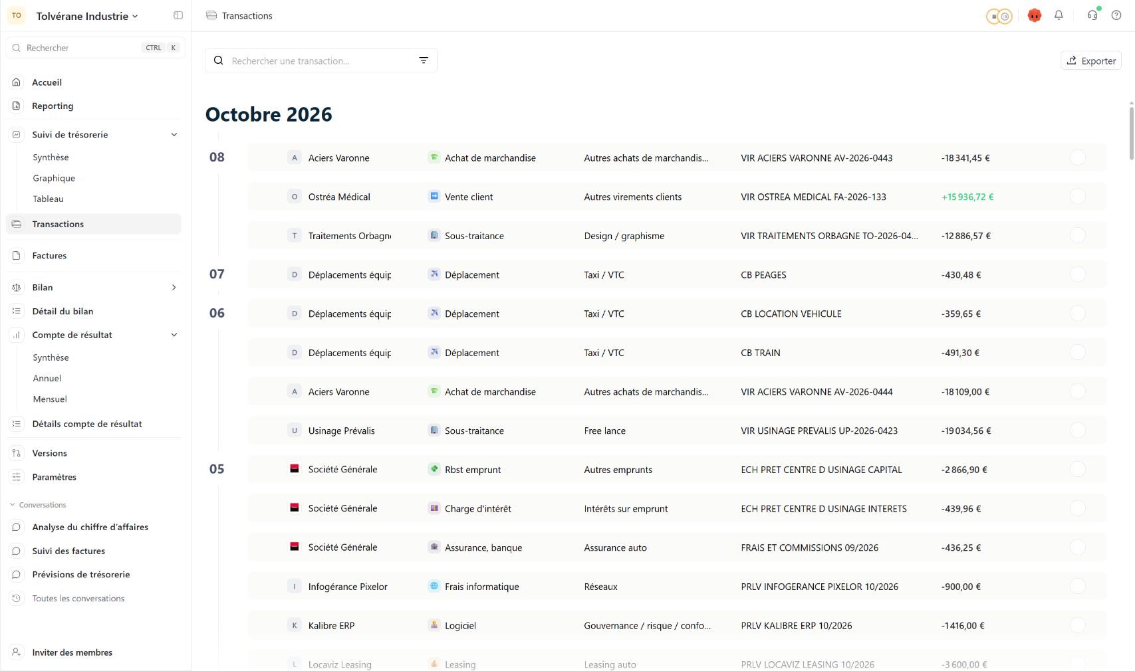Tick the CB TRAIN transaction circle
This screenshot has height=671, width=1135.
point(1078,352)
